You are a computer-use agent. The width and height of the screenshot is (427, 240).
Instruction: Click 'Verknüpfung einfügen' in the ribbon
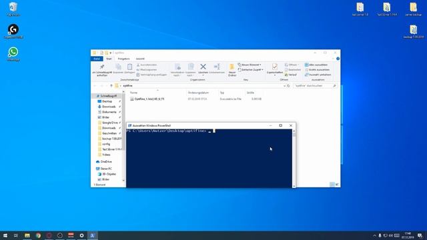coord(151,75)
